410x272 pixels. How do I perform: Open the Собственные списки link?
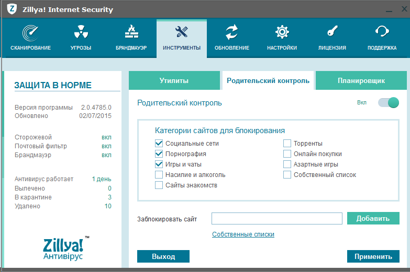pyautogui.click(x=243, y=234)
